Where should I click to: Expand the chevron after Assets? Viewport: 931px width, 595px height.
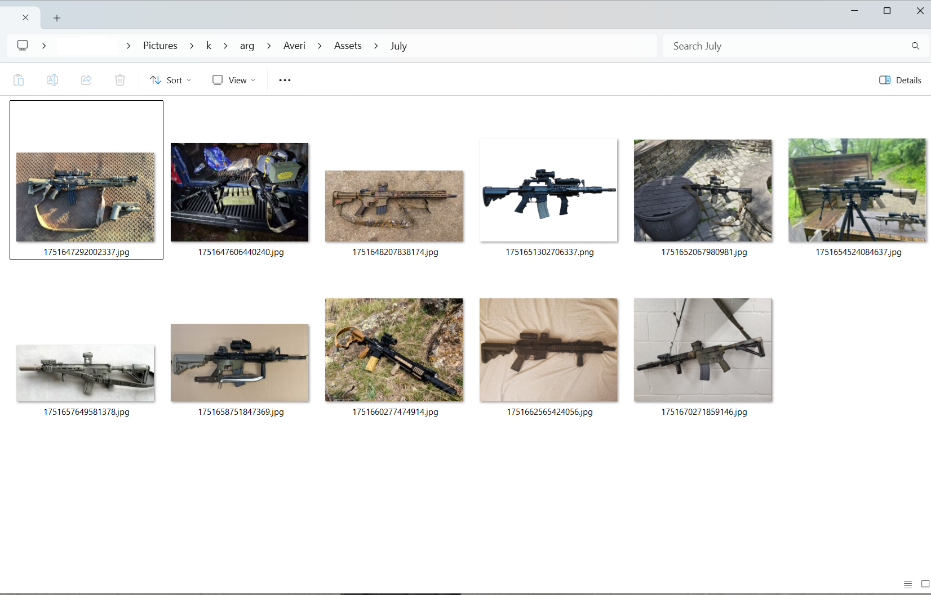pos(376,46)
